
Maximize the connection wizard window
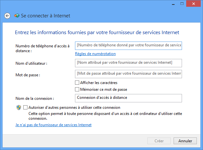[x=182, y=4]
